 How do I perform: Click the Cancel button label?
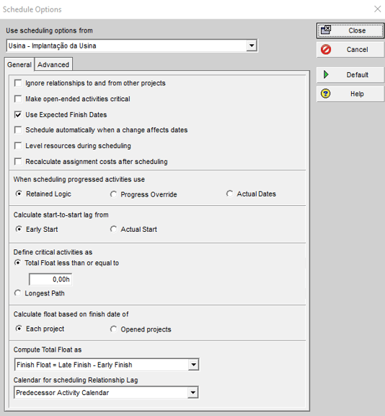point(357,50)
